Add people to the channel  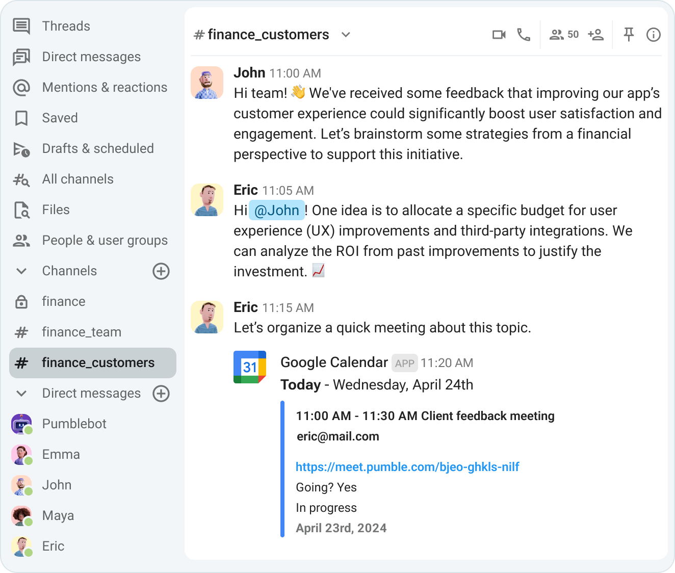(x=595, y=34)
